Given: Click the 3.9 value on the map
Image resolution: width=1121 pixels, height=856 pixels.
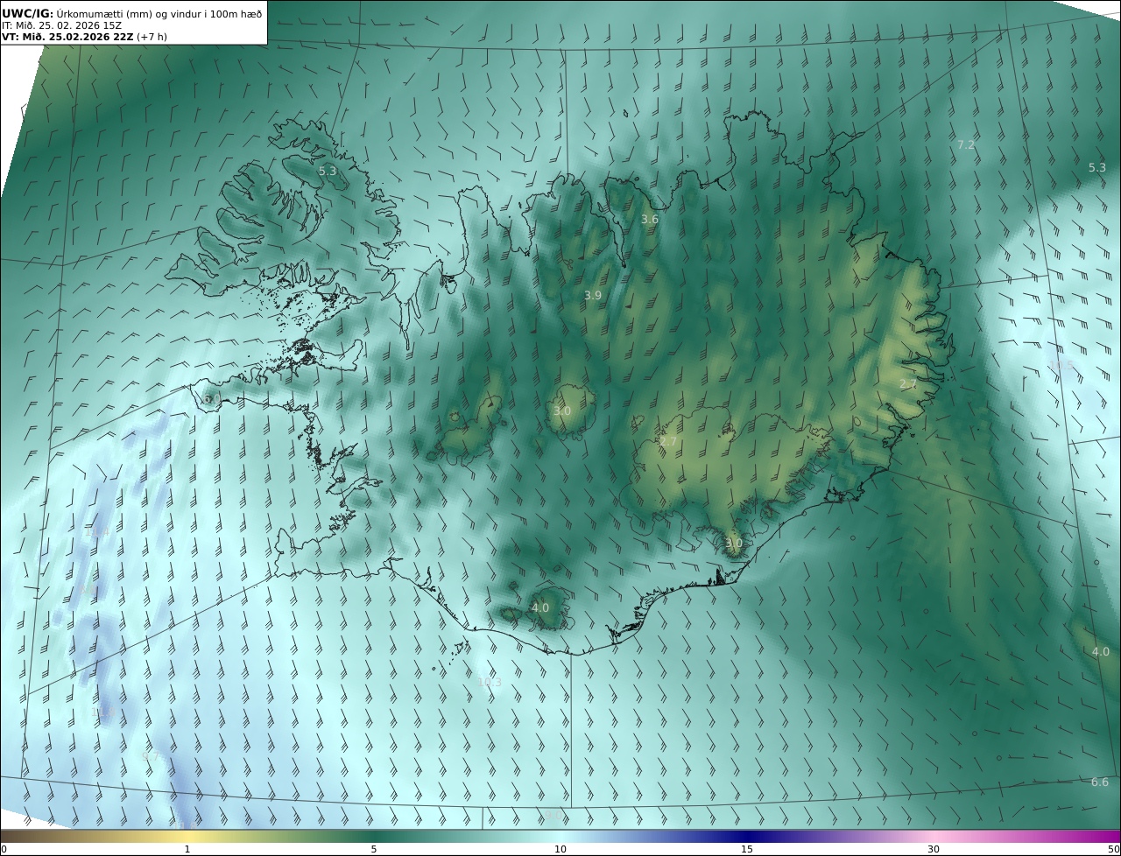Looking at the screenshot, I should 593,296.
